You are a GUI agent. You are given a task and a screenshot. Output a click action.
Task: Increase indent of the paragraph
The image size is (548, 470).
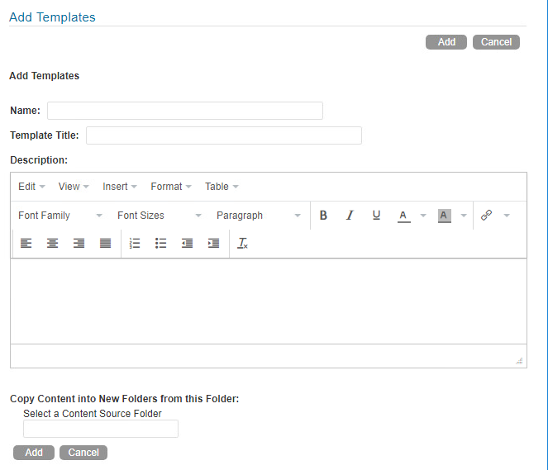(213, 244)
